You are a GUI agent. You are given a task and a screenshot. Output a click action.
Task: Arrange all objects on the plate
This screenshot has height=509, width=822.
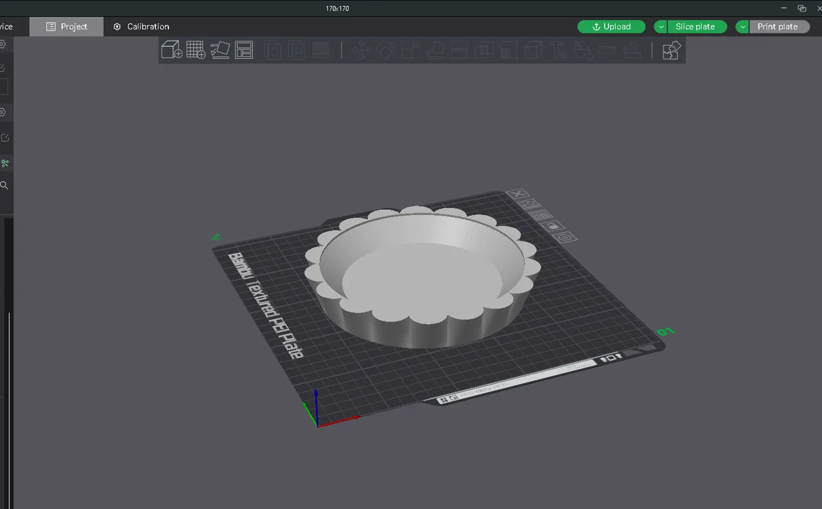(244, 50)
